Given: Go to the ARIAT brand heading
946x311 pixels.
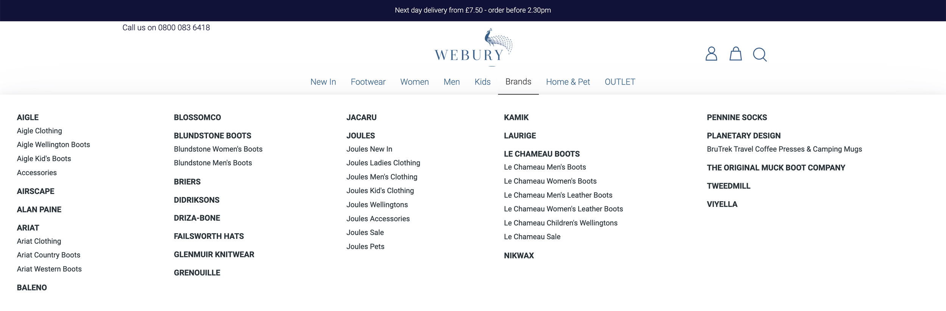Looking at the screenshot, I should 28,228.
